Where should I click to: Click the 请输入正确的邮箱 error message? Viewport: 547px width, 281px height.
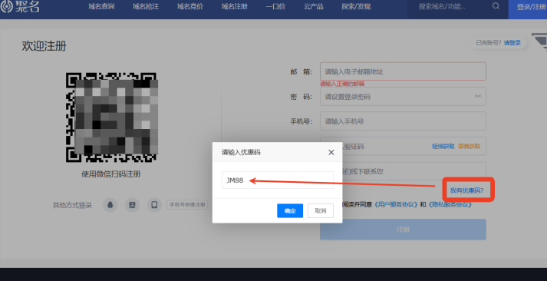click(x=342, y=84)
